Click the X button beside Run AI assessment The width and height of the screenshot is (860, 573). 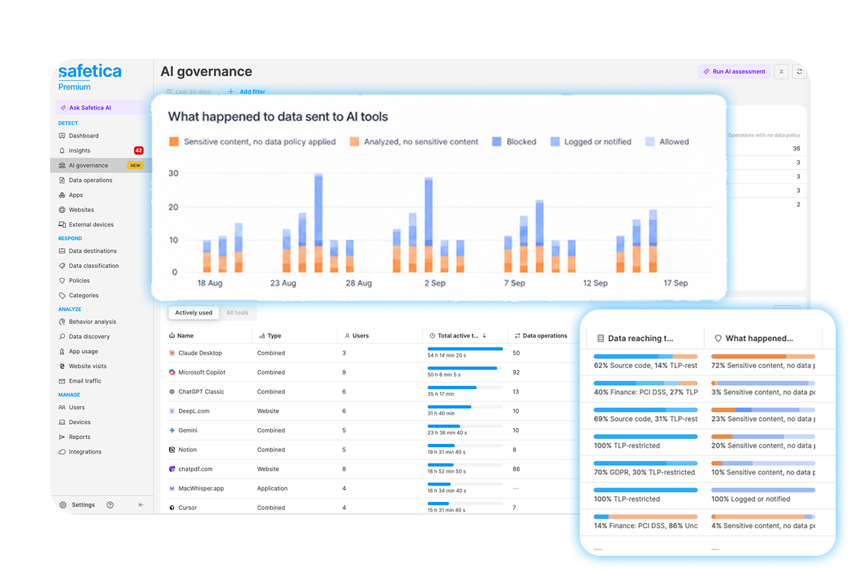[x=781, y=72]
